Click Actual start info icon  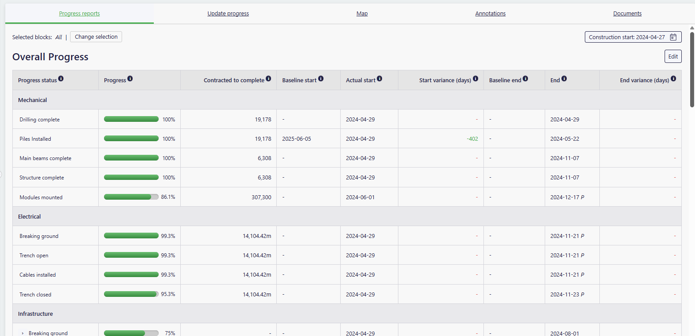[379, 79]
